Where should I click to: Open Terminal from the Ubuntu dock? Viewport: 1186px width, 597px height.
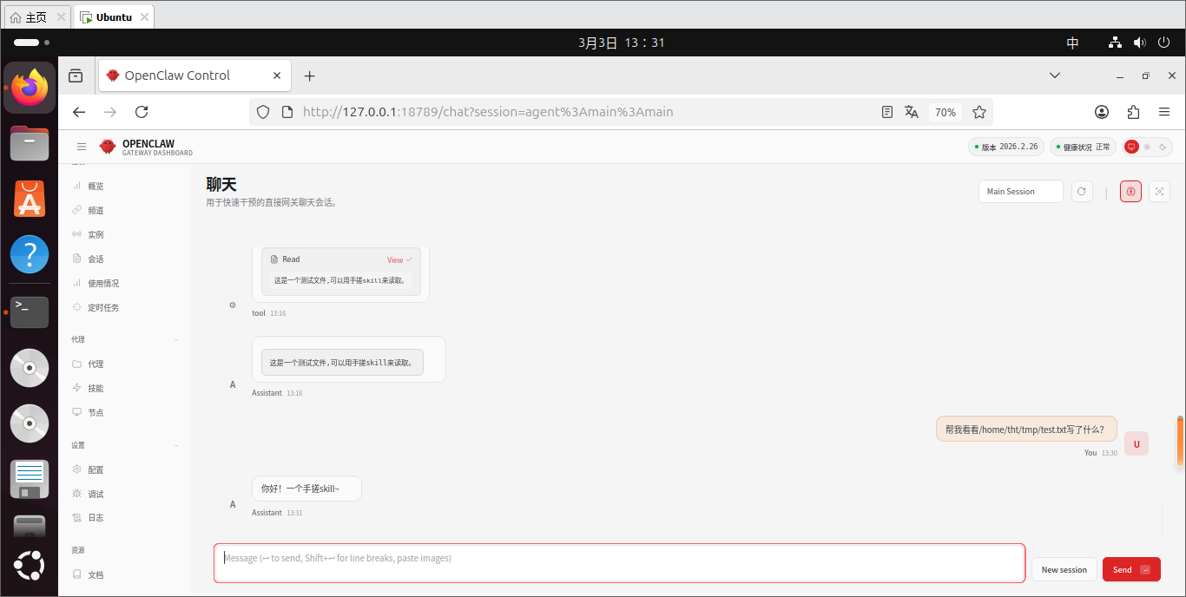30,311
